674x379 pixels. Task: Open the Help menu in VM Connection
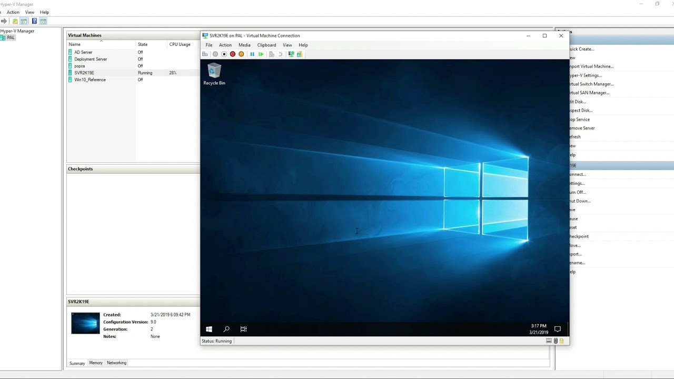coord(303,45)
